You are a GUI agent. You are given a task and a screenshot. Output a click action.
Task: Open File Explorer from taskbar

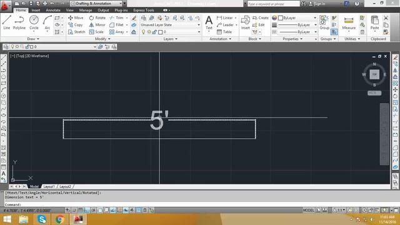[24, 219]
